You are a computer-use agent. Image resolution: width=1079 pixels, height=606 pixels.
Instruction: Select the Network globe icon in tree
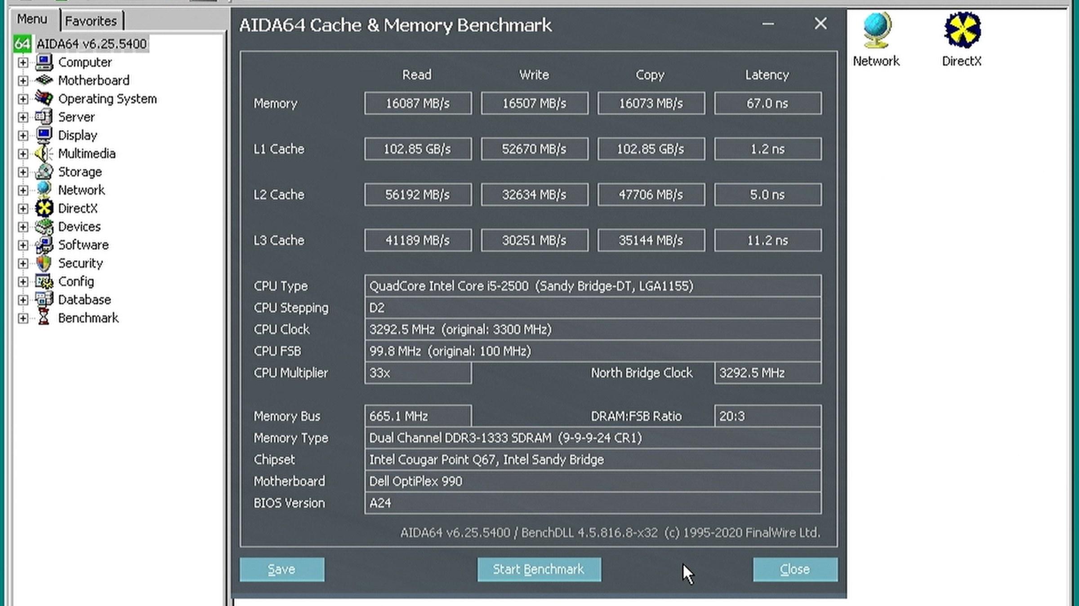click(x=44, y=190)
